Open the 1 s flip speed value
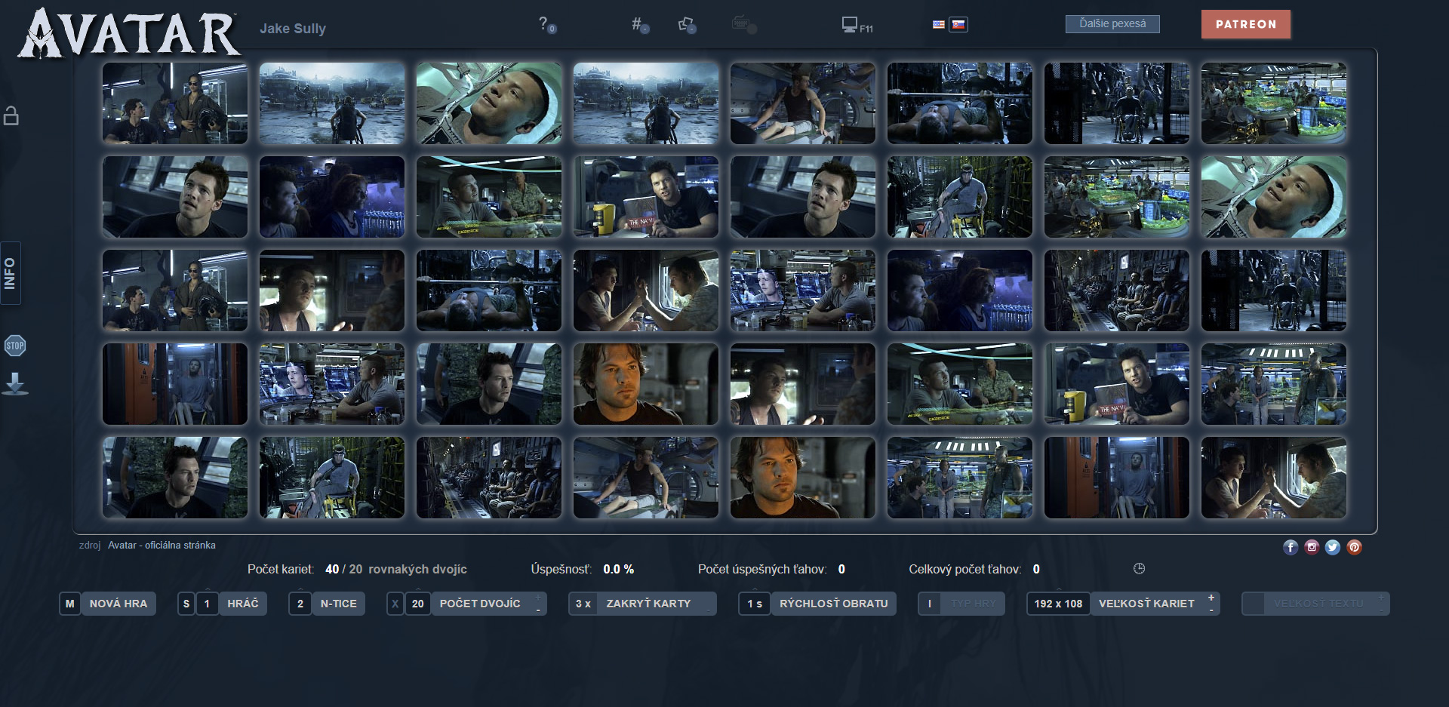The image size is (1449, 707). click(755, 604)
